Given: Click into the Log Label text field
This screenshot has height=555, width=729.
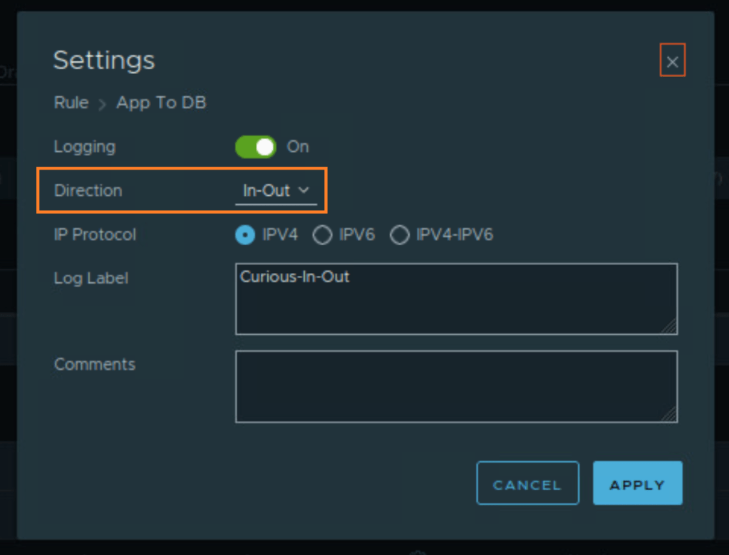Looking at the screenshot, I should [456, 299].
